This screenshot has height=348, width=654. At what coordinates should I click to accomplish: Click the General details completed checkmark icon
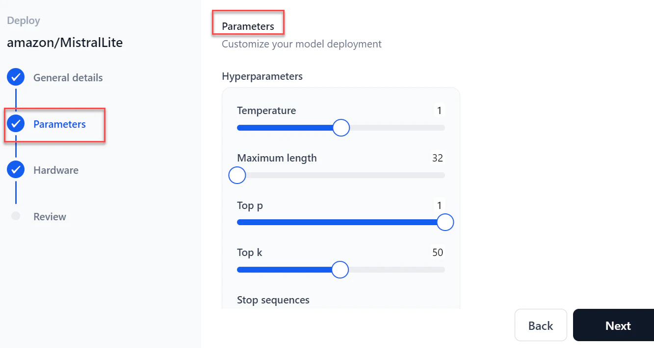(x=15, y=77)
